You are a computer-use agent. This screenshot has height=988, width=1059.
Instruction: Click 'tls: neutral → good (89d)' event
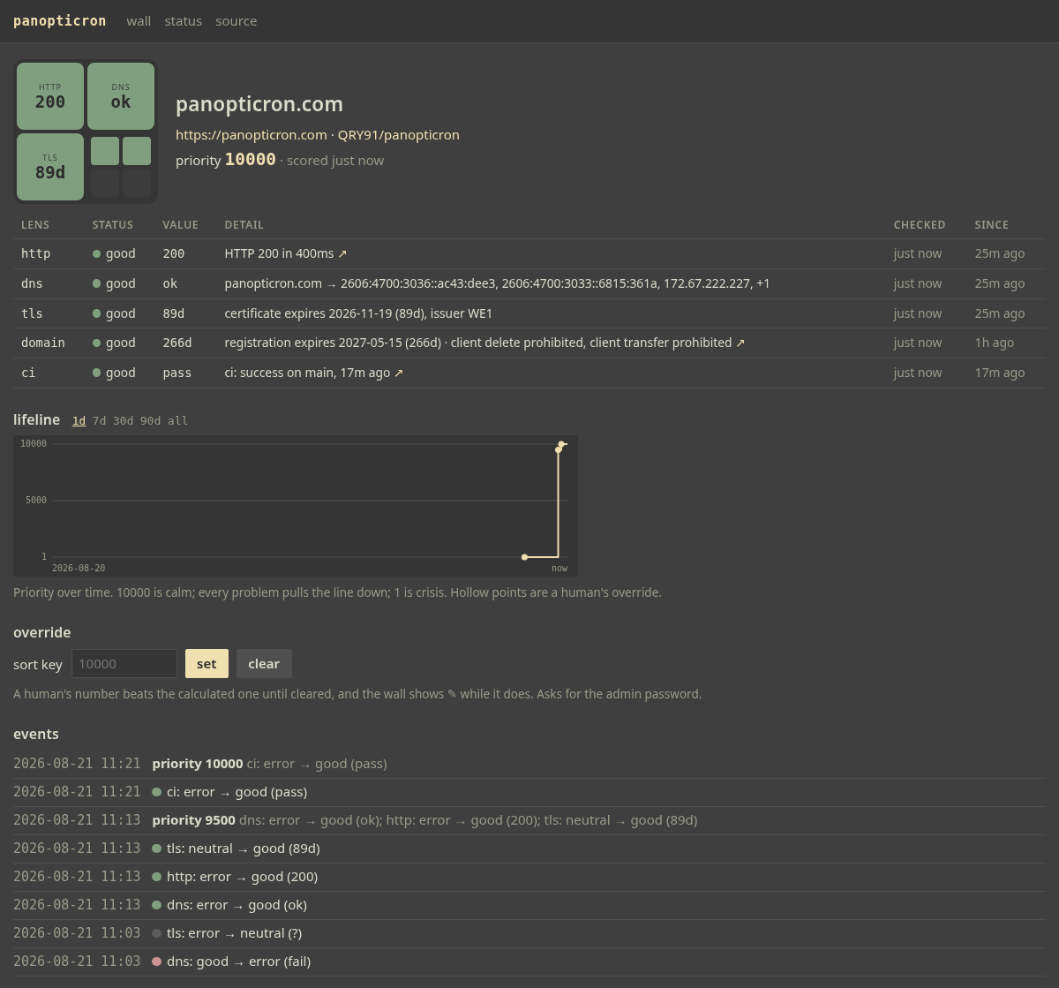(x=529, y=848)
